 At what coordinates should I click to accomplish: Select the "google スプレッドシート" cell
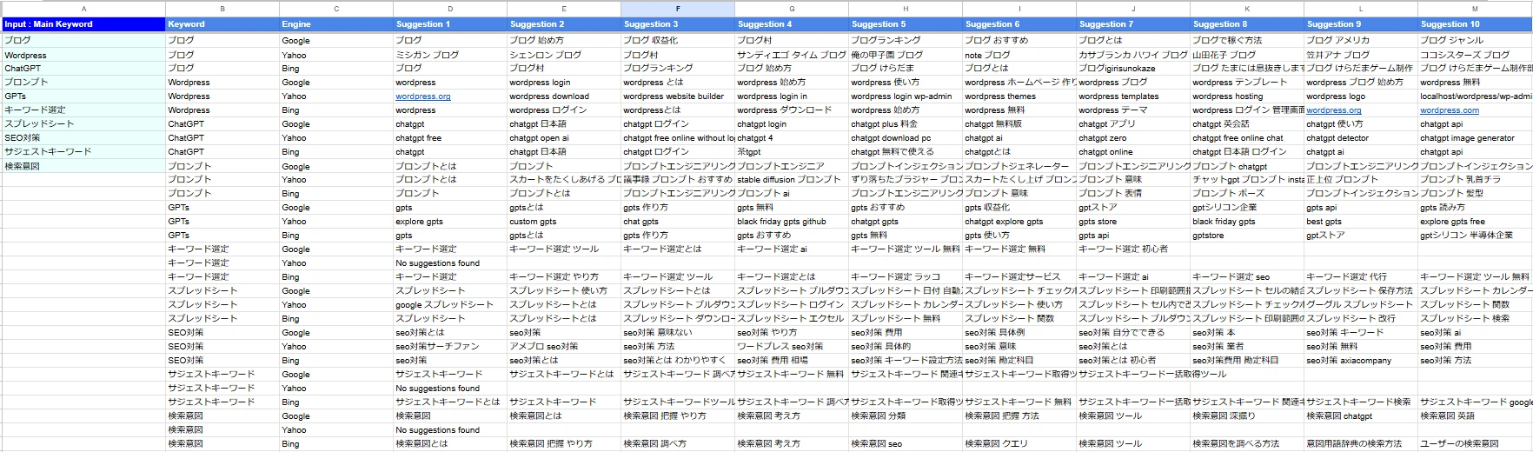pyautogui.click(x=444, y=305)
